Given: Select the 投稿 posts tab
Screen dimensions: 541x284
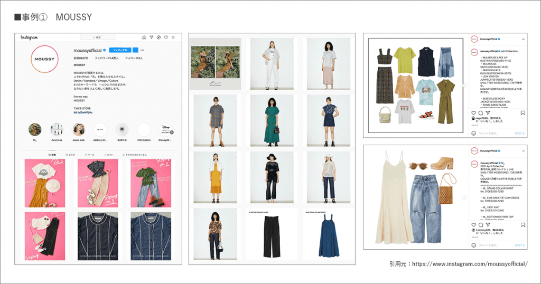Looking at the screenshot, I should pyautogui.click(x=52, y=155).
